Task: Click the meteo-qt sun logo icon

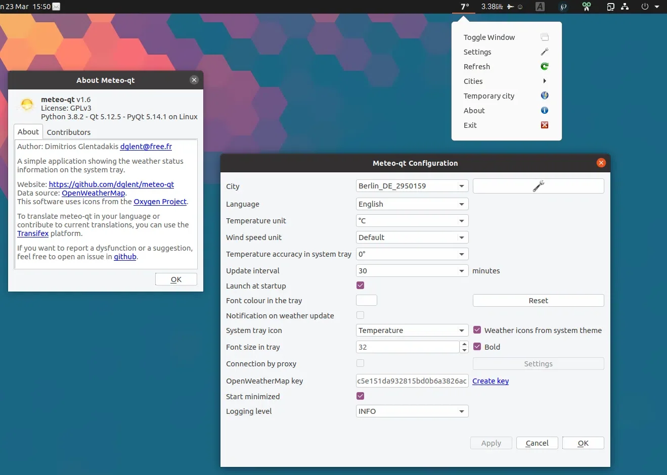Action: [x=27, y=104]
